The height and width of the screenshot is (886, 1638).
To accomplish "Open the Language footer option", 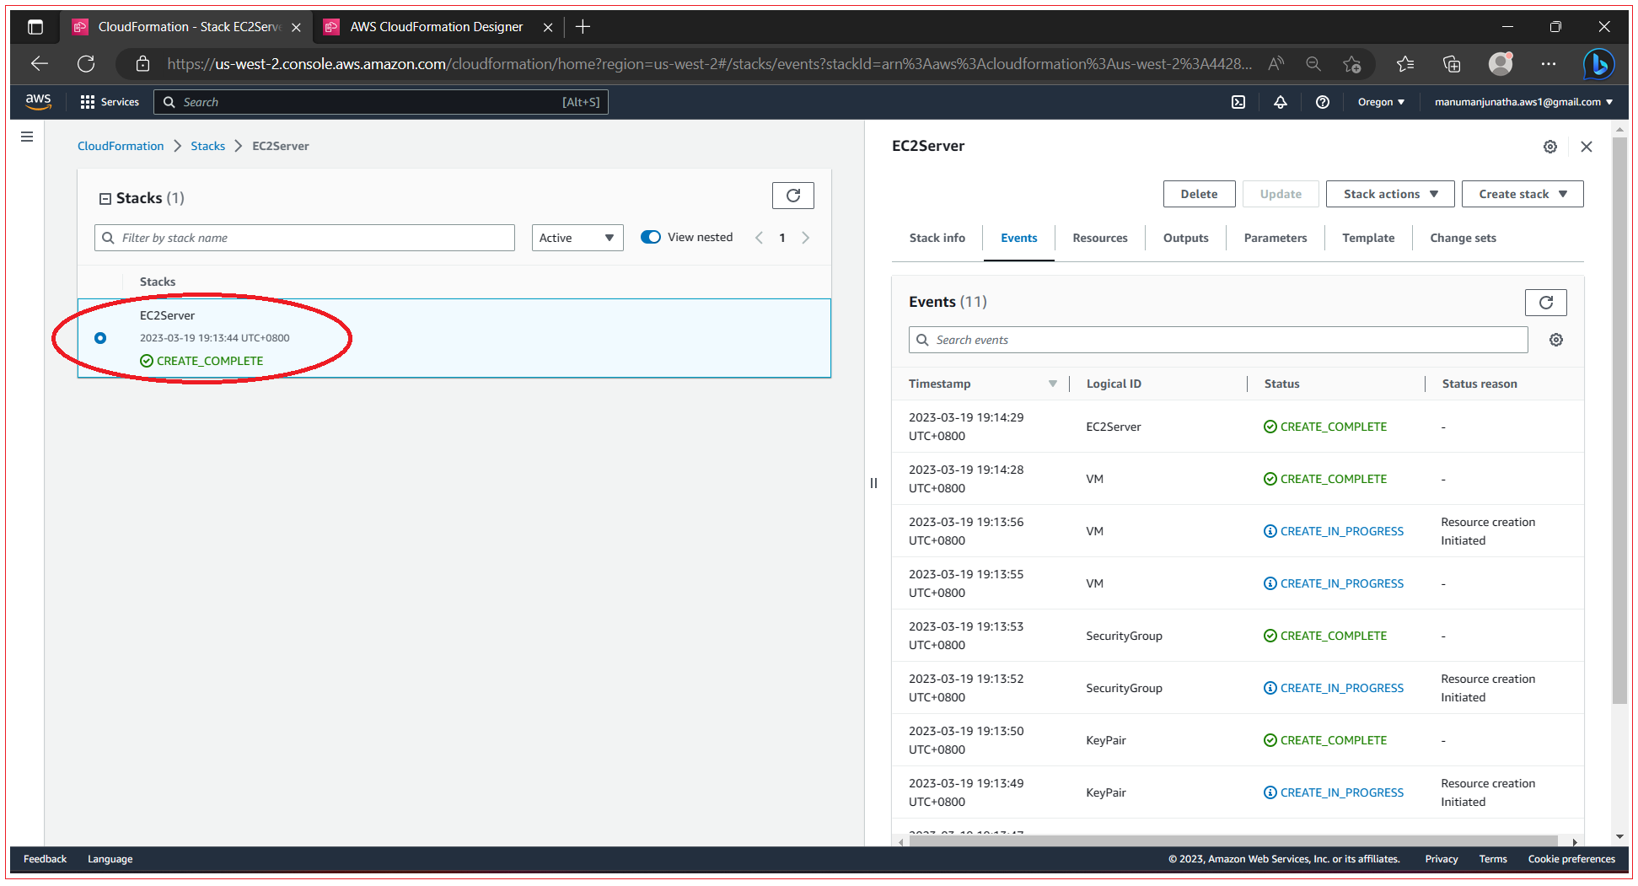I will (110, 859).
